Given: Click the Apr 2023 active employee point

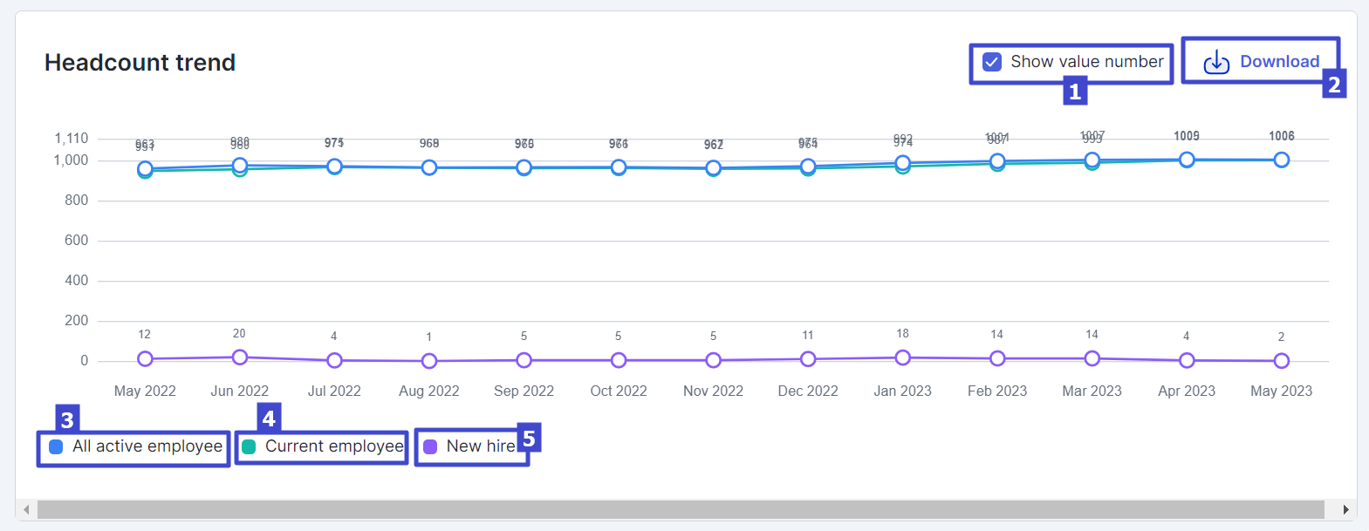Looking at the screenshot, I should click(1187, 160).
